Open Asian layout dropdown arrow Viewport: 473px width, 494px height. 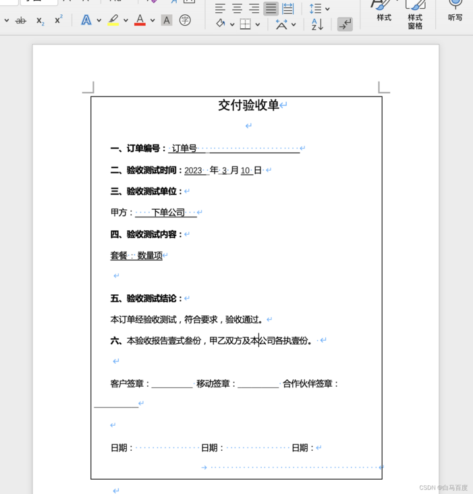(294, 24)
